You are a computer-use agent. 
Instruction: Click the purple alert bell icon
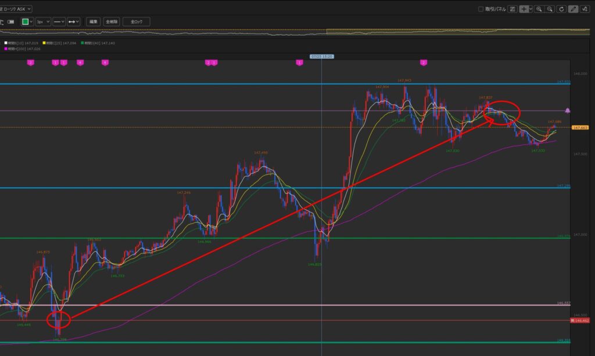567,111
